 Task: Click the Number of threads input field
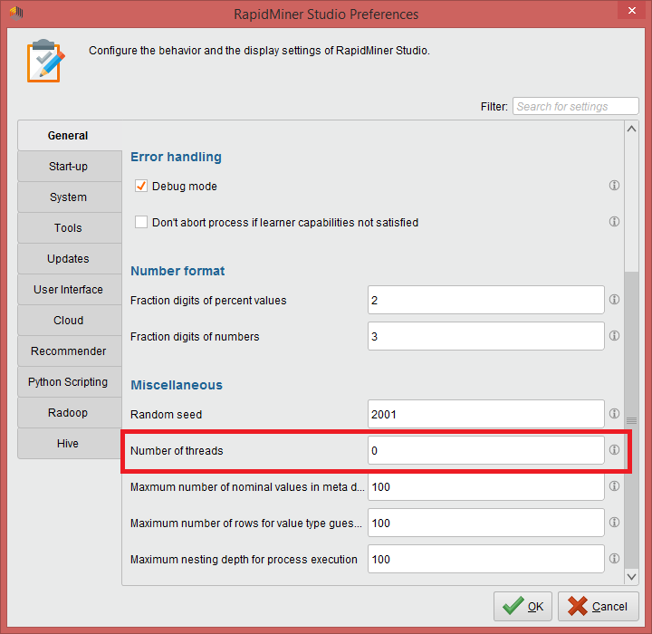pyautogui.click(x=485, y=450)
